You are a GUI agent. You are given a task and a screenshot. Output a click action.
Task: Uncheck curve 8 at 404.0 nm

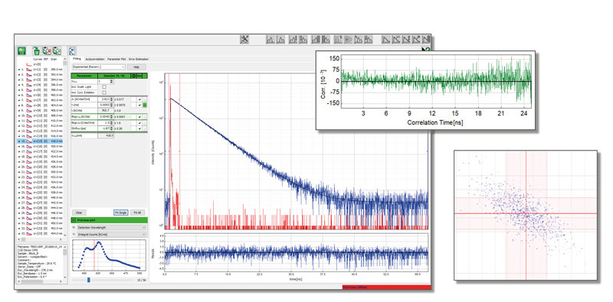(x=19, y=106)
